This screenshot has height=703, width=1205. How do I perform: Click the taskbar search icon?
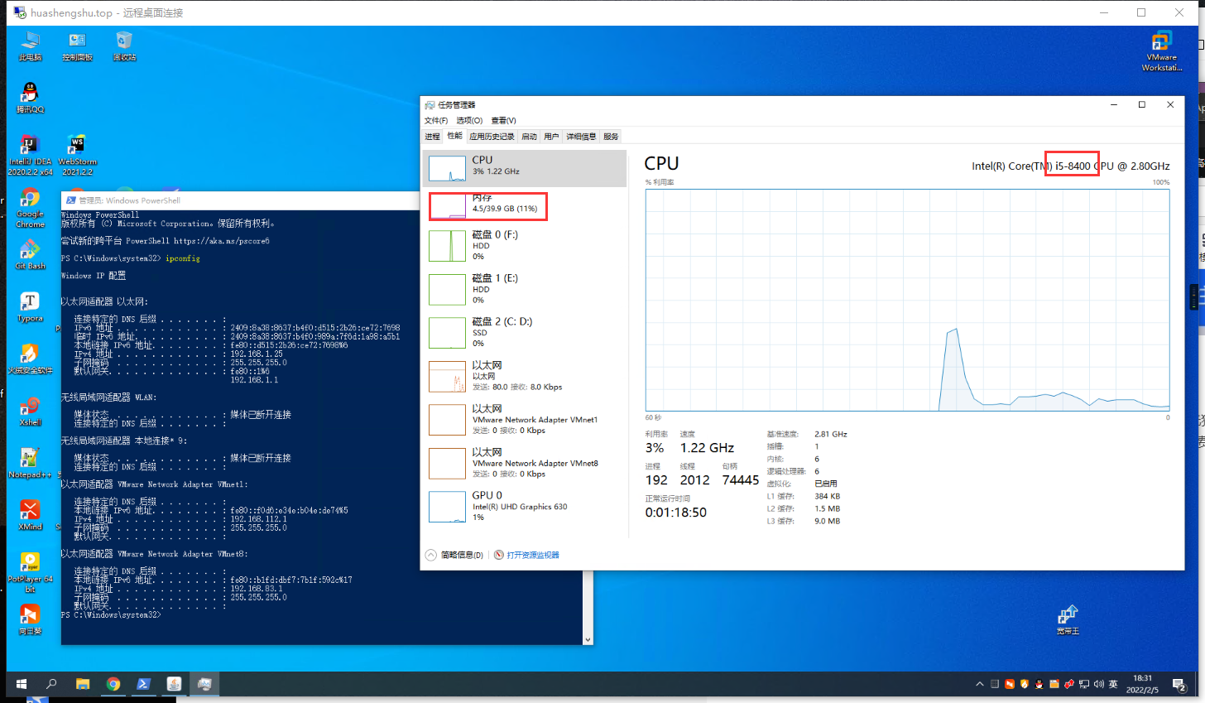coord(51,684)
